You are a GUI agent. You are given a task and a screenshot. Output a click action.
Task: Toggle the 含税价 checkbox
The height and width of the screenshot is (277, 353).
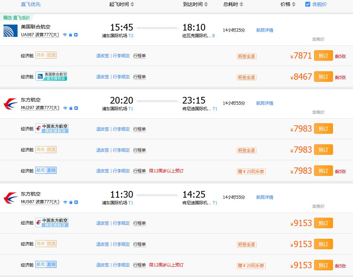307,4
